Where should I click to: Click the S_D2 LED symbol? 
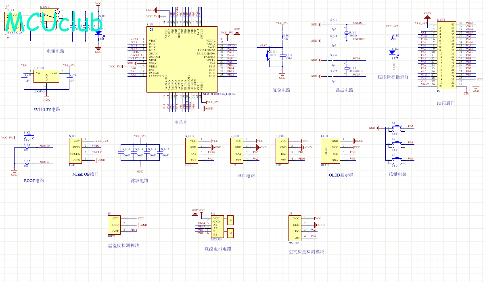point(392,53)
